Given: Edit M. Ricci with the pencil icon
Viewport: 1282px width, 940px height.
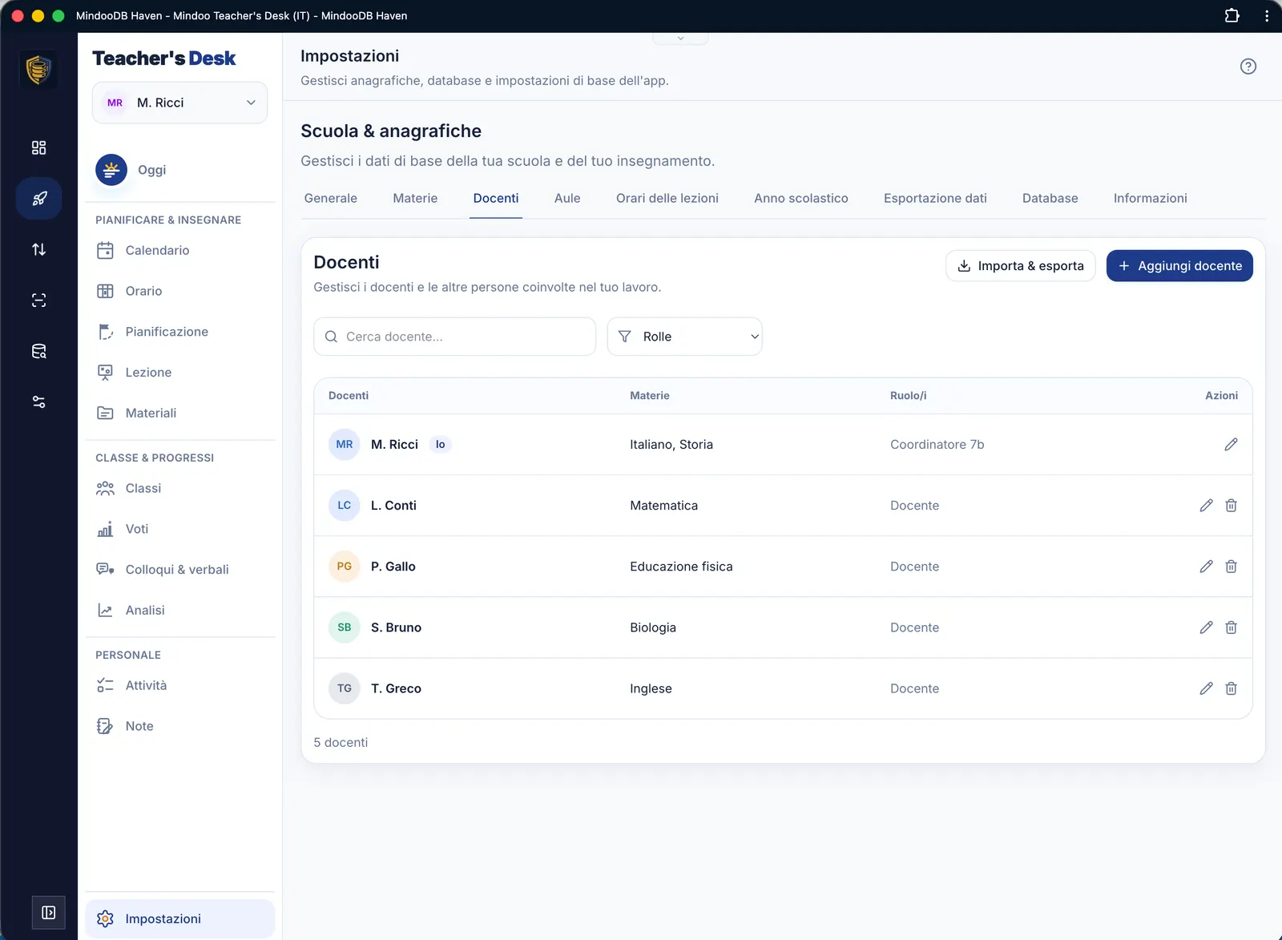Looking at the screenshot, I should pos(1231,445).
